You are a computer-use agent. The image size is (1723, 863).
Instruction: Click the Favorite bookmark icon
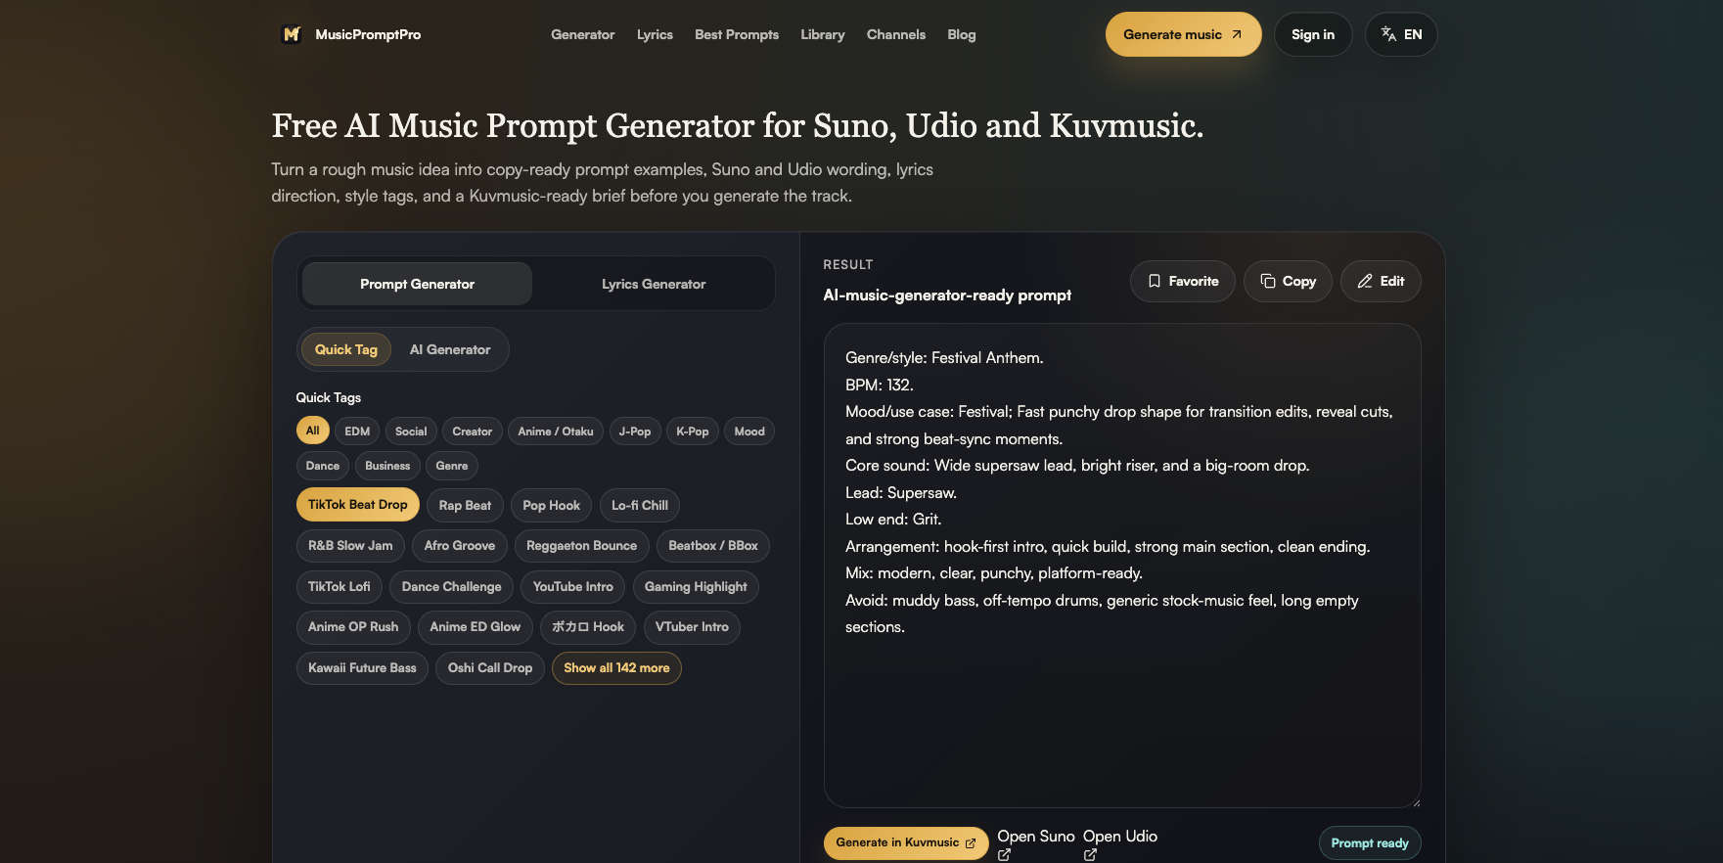coord(1155,281)
